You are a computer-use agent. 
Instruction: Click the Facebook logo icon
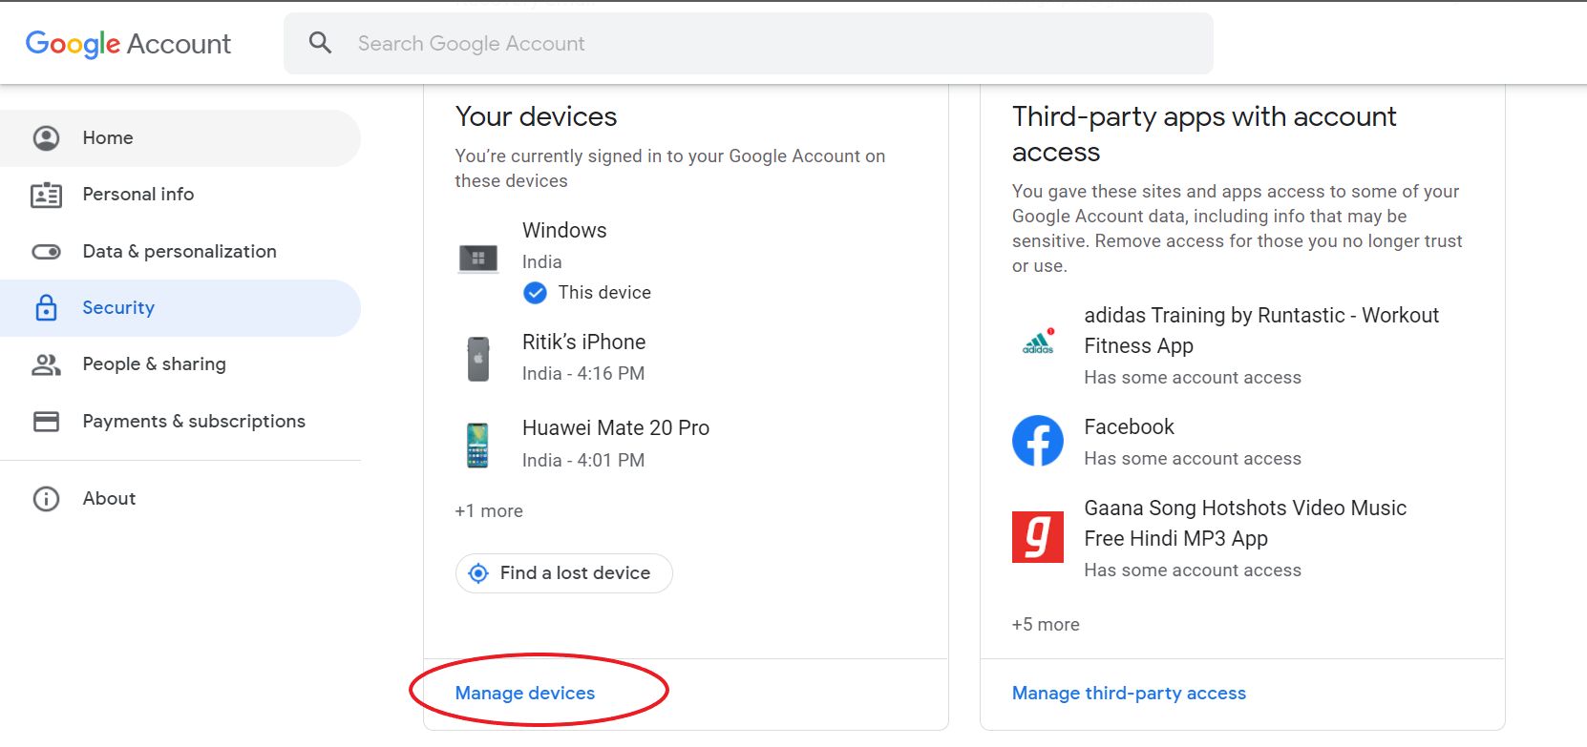click(x=1038, y=441)
